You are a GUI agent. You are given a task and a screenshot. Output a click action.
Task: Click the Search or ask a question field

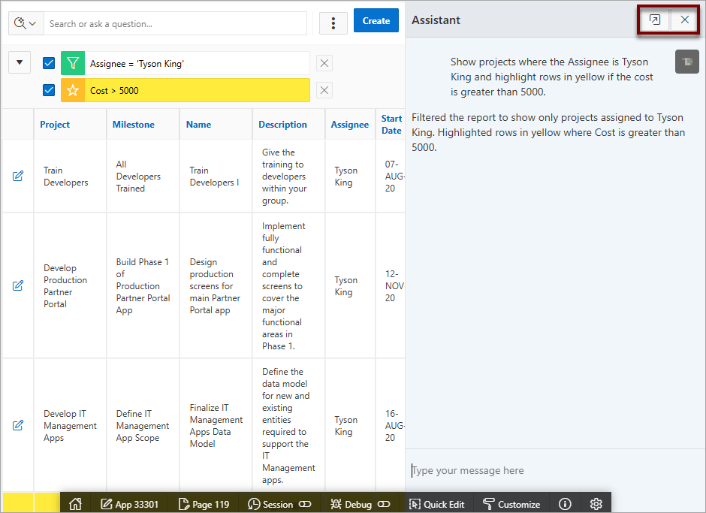click(x=175, y=23)
